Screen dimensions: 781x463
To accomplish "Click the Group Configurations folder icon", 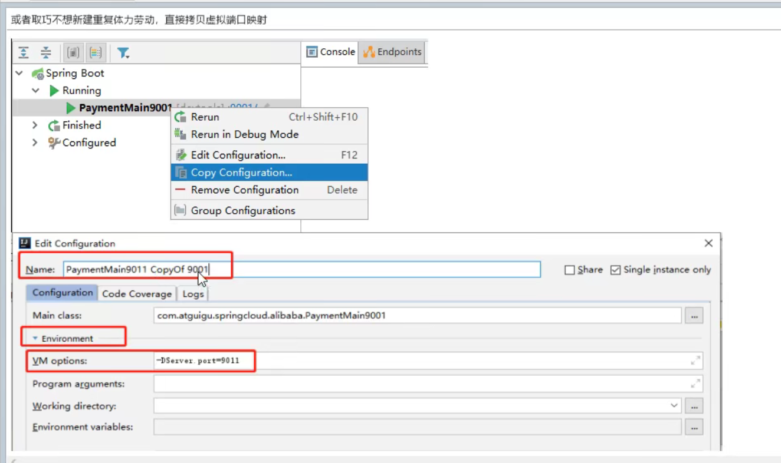I will click(x=181, y=210).
